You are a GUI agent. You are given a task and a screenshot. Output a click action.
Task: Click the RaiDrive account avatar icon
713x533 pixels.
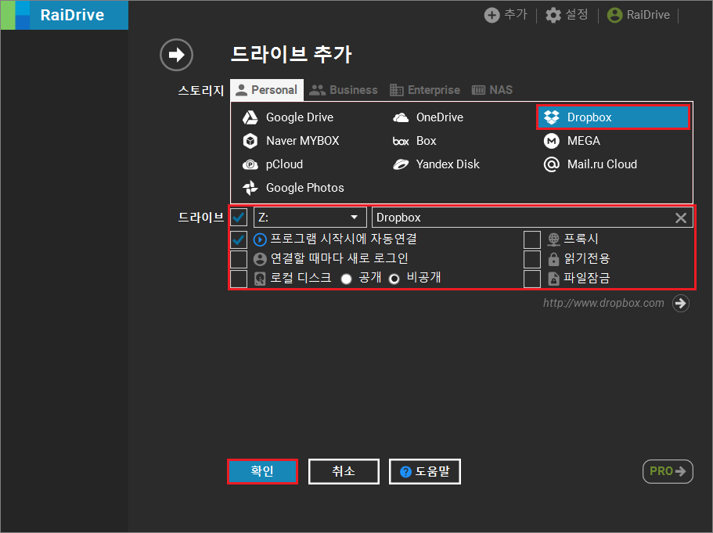(x=615, y=15)
